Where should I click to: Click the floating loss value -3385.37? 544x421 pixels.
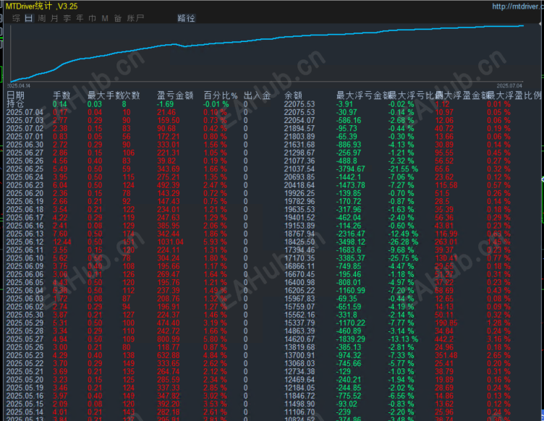[x=350, y=258]
